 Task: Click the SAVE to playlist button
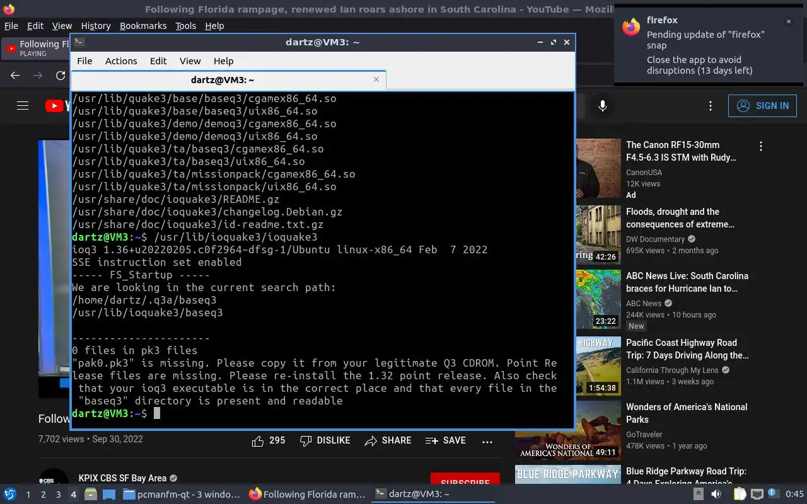click(446, 441)
